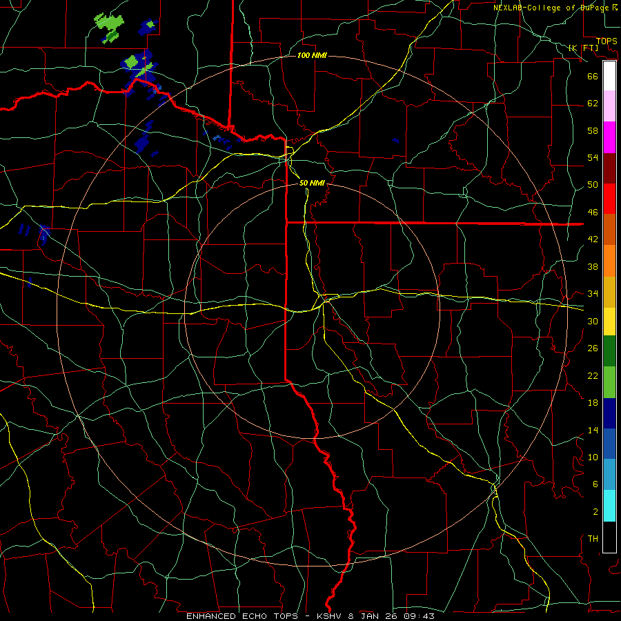The height and width of the screenshot is (621, 621).
Task: Pick the dark orange swatch on the scale
Action: 609,229
